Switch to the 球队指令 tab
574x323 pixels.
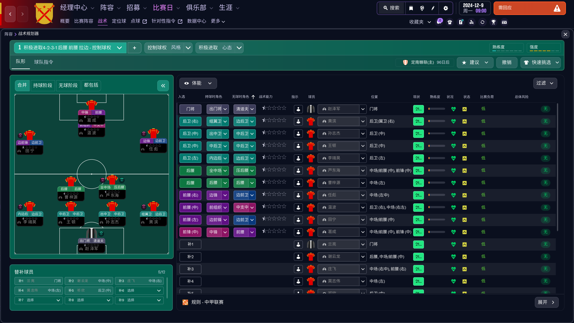(x=44, y=62)
